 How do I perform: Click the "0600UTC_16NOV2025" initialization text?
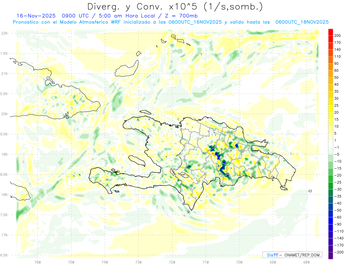[195, 22]
